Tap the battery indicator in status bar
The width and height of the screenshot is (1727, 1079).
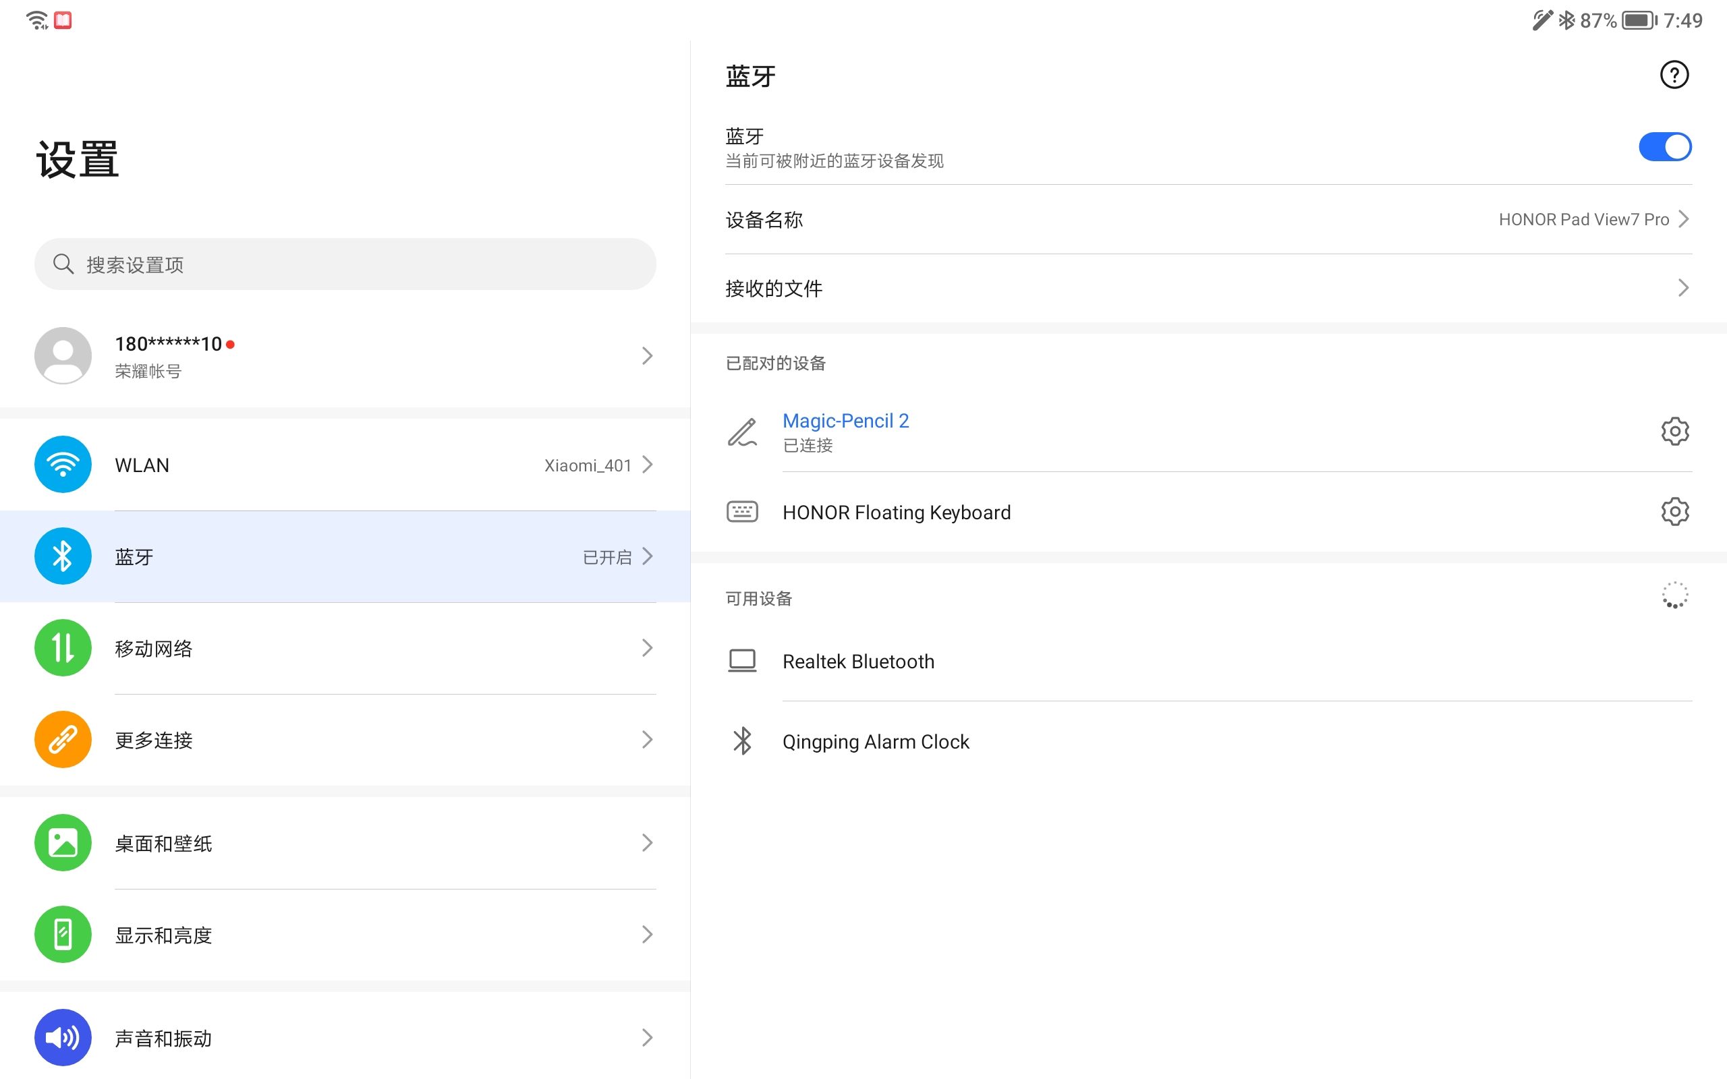pyautogui.click(x=1639, y=20)
